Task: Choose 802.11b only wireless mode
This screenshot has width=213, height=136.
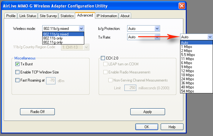Action: tap(63, 38)
